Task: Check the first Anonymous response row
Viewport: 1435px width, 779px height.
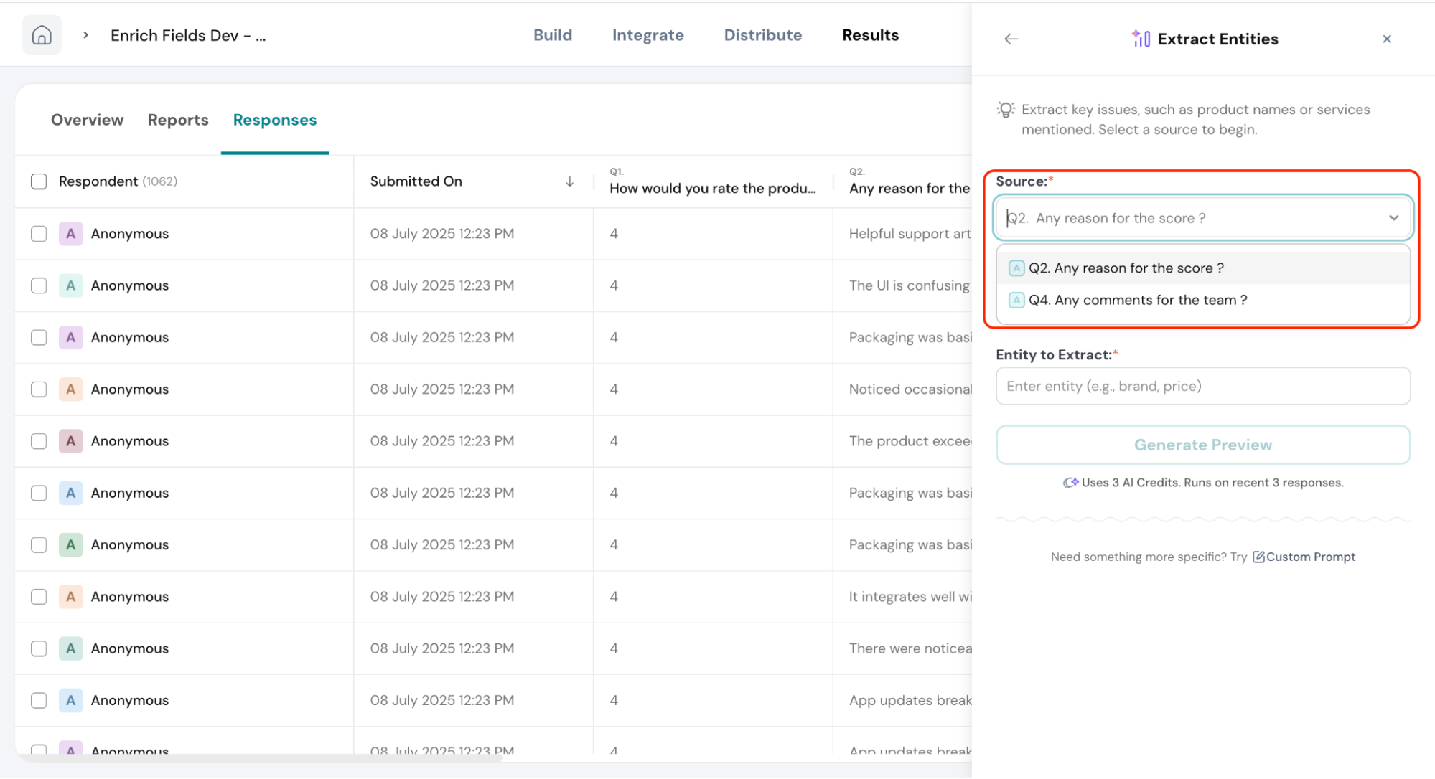Action: tap(39, 234)
